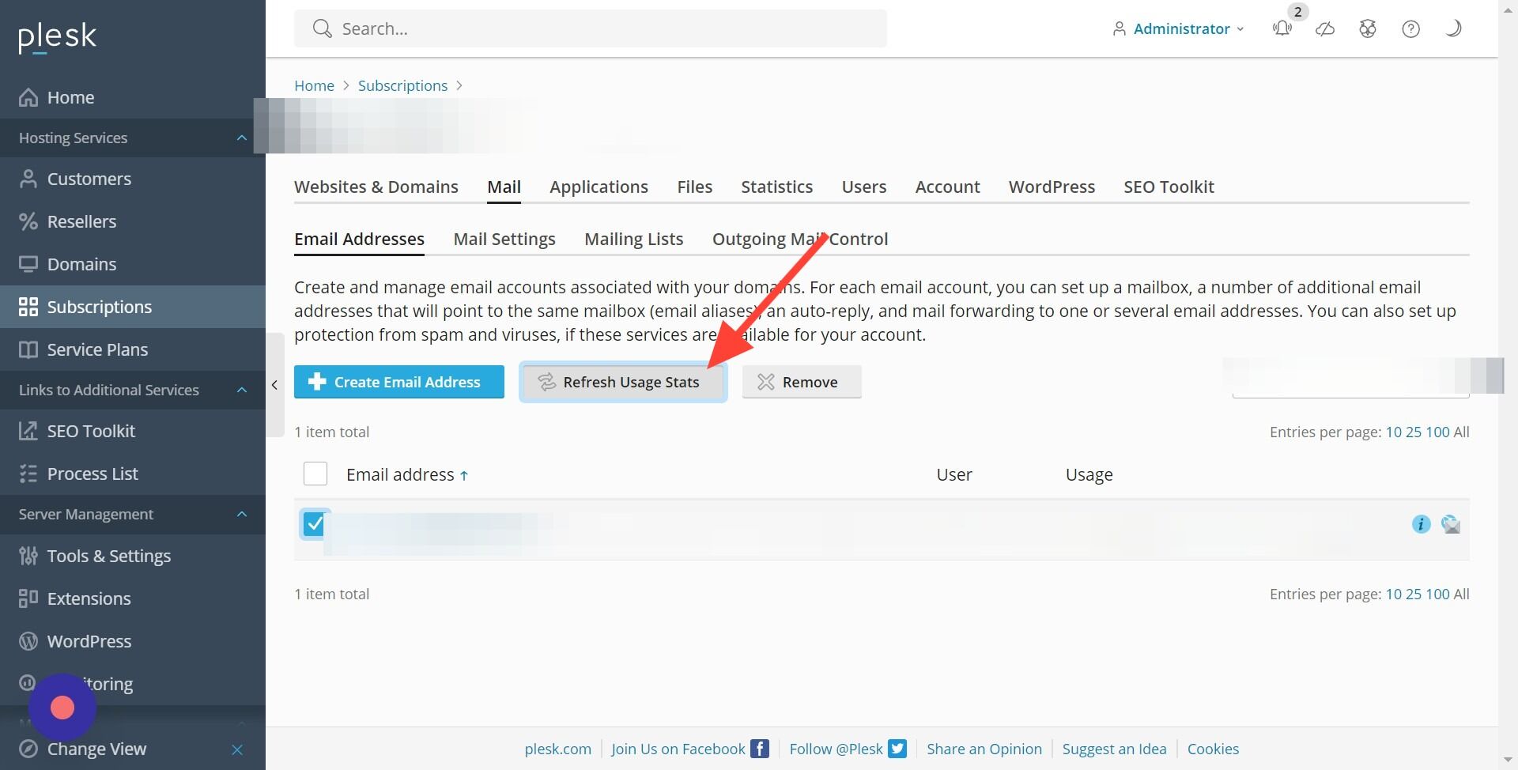1518x770 pixels.
Task: Sort by Email address column
Action: pyautogui.click(x=407, y=474)
